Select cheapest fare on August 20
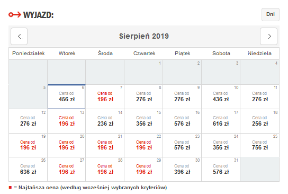The height and width of the screenshot is (194, 288). [x=67, y=145]
